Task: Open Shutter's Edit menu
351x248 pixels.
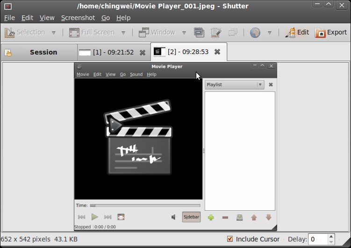Action: pyautogui.click(x=27, y=18)
